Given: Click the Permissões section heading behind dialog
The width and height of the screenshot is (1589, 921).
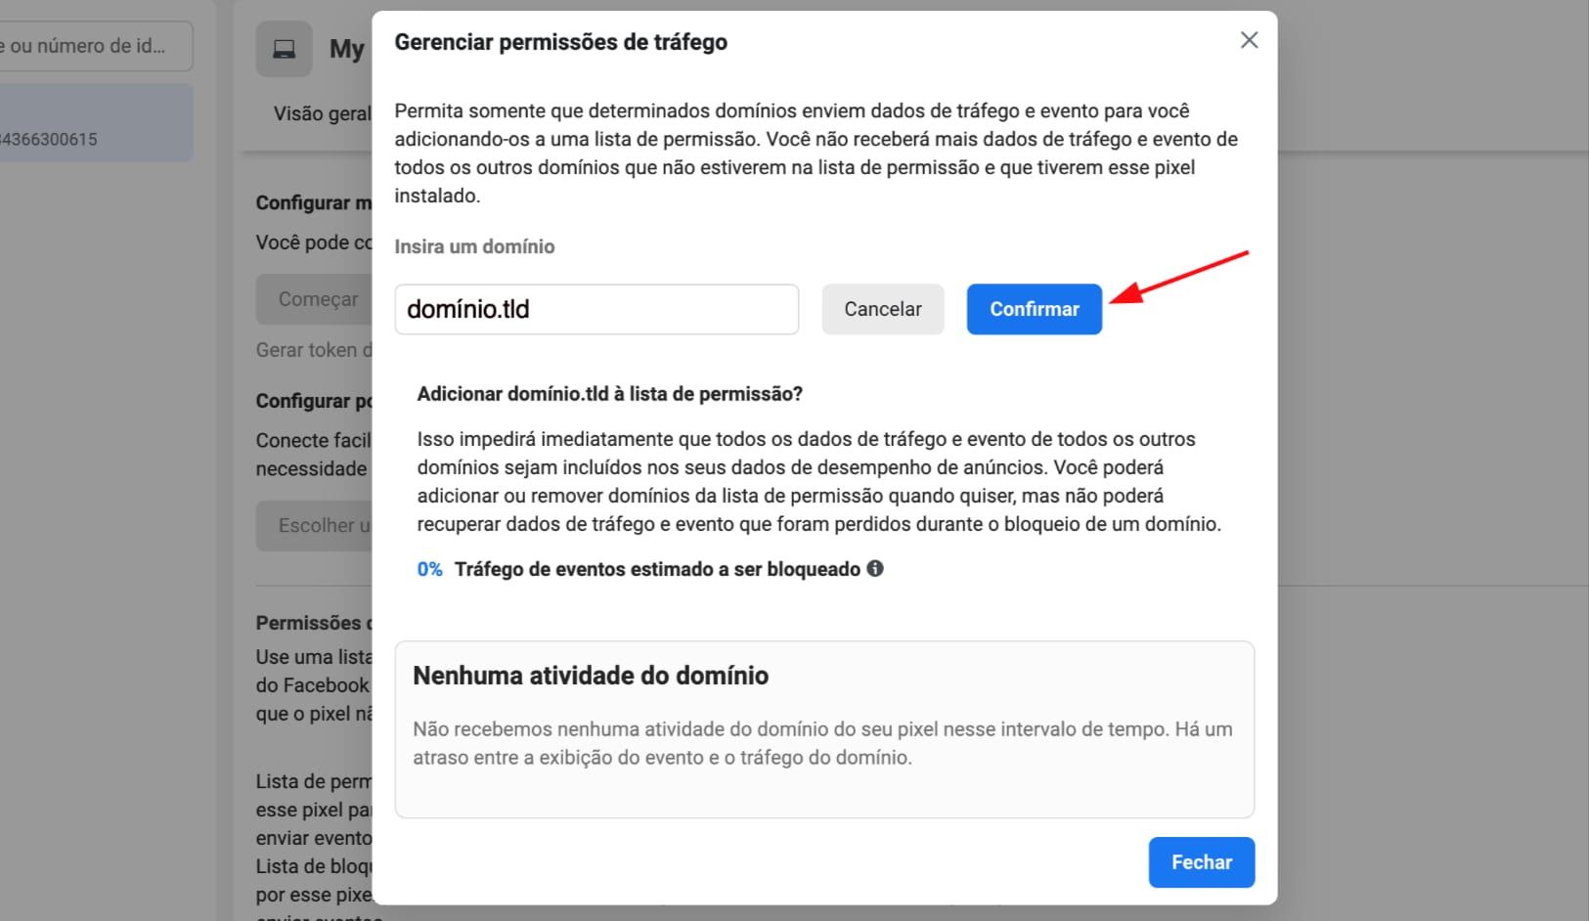Looking at the screenshot, I should point(313,623).
